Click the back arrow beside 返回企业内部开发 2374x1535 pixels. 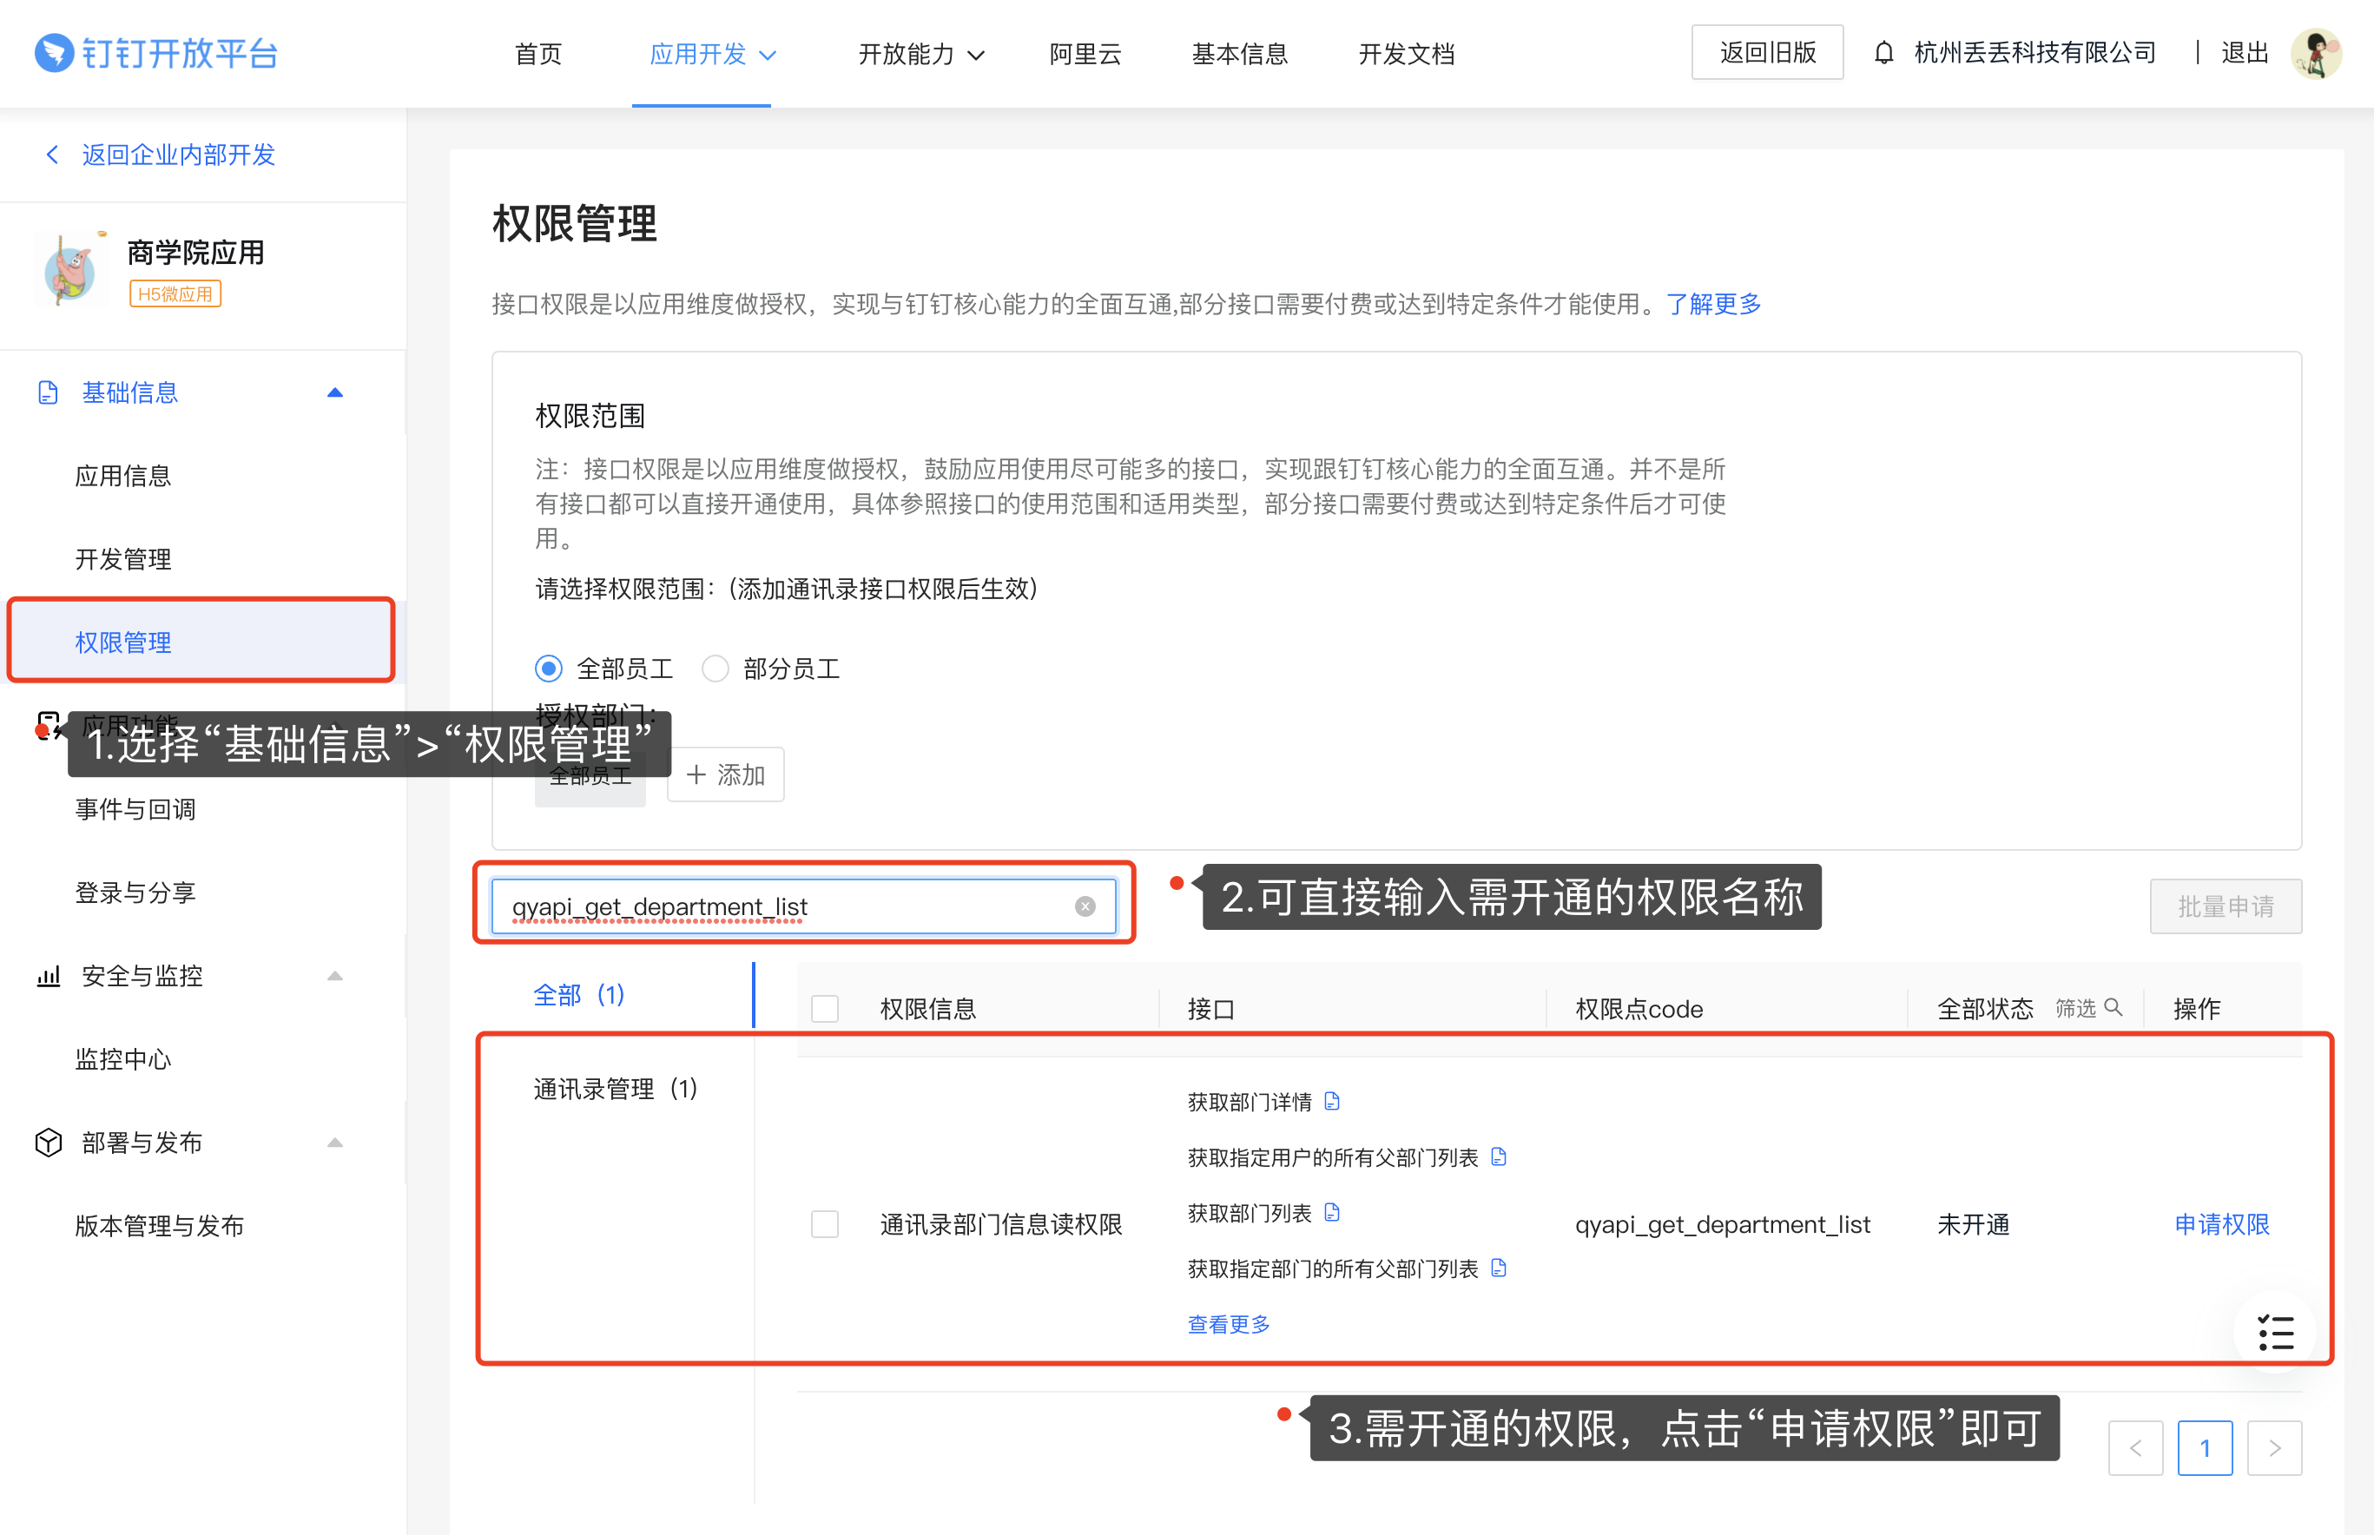tap(52, 155)
